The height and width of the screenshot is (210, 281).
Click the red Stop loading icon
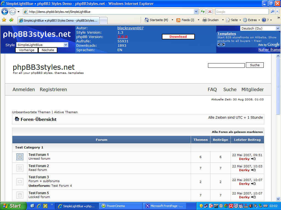click(210, 11)
